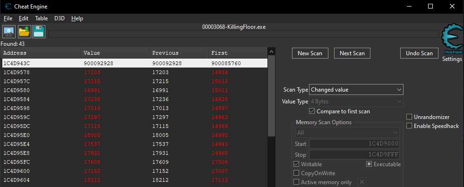
Task: Click the results list scrollbar thumb
Action: (271, 96)
